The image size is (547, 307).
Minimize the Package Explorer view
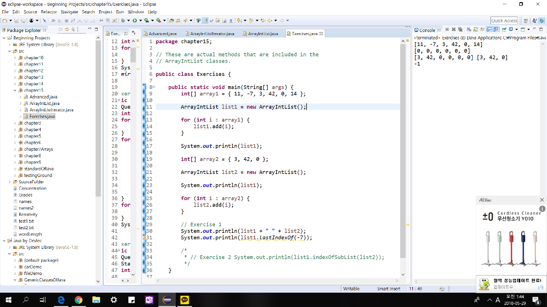click(x=88, y=30)
